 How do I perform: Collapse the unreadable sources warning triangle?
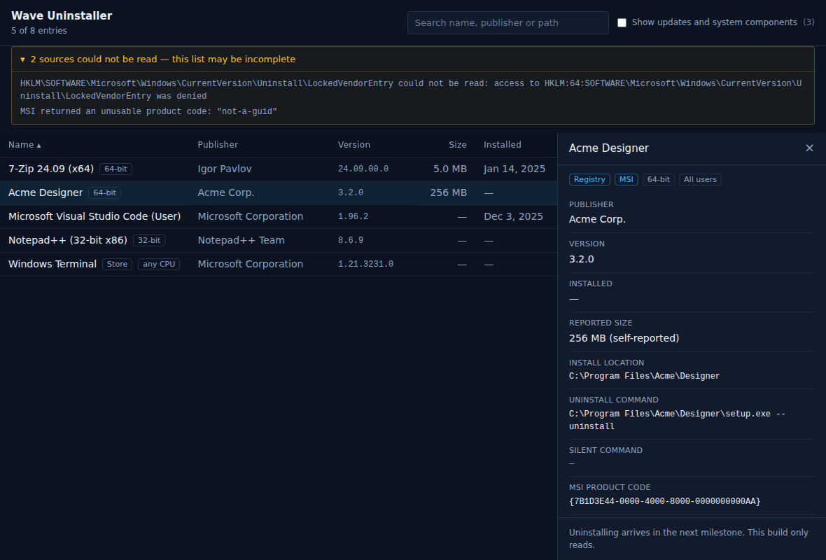tap(22, 59)
